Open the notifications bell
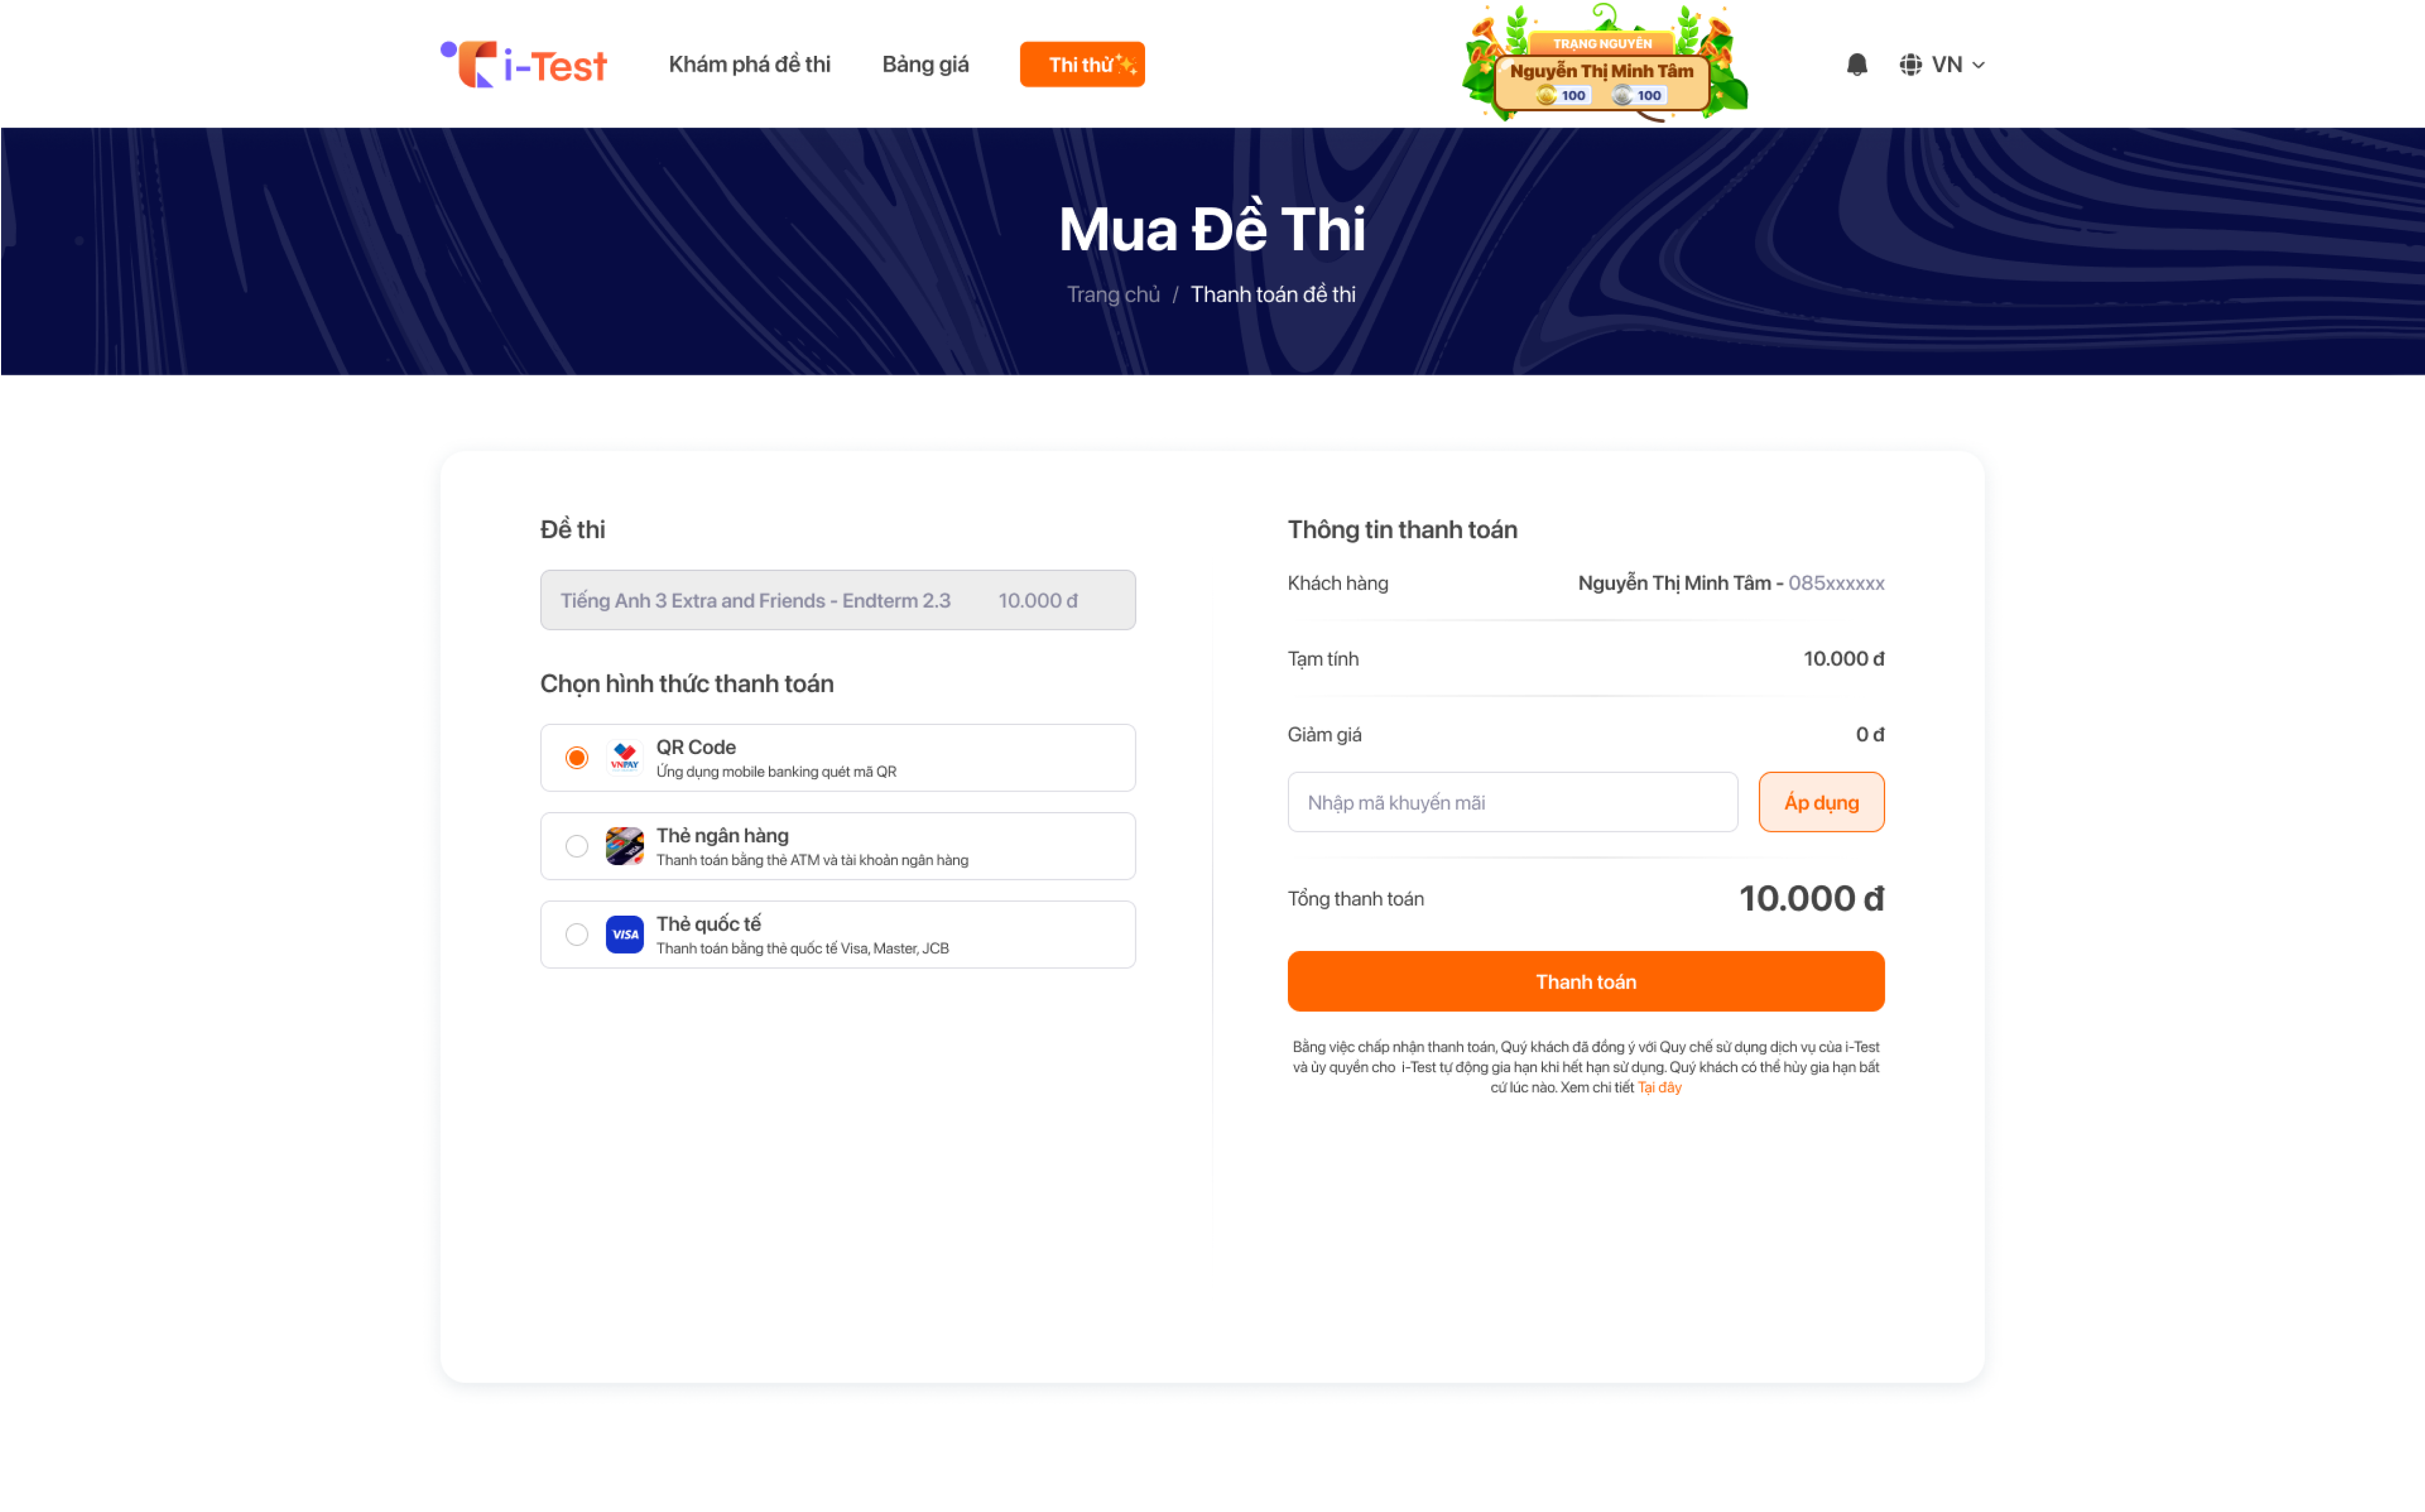This screenshot has height=1512, width=2425. 1856,65
